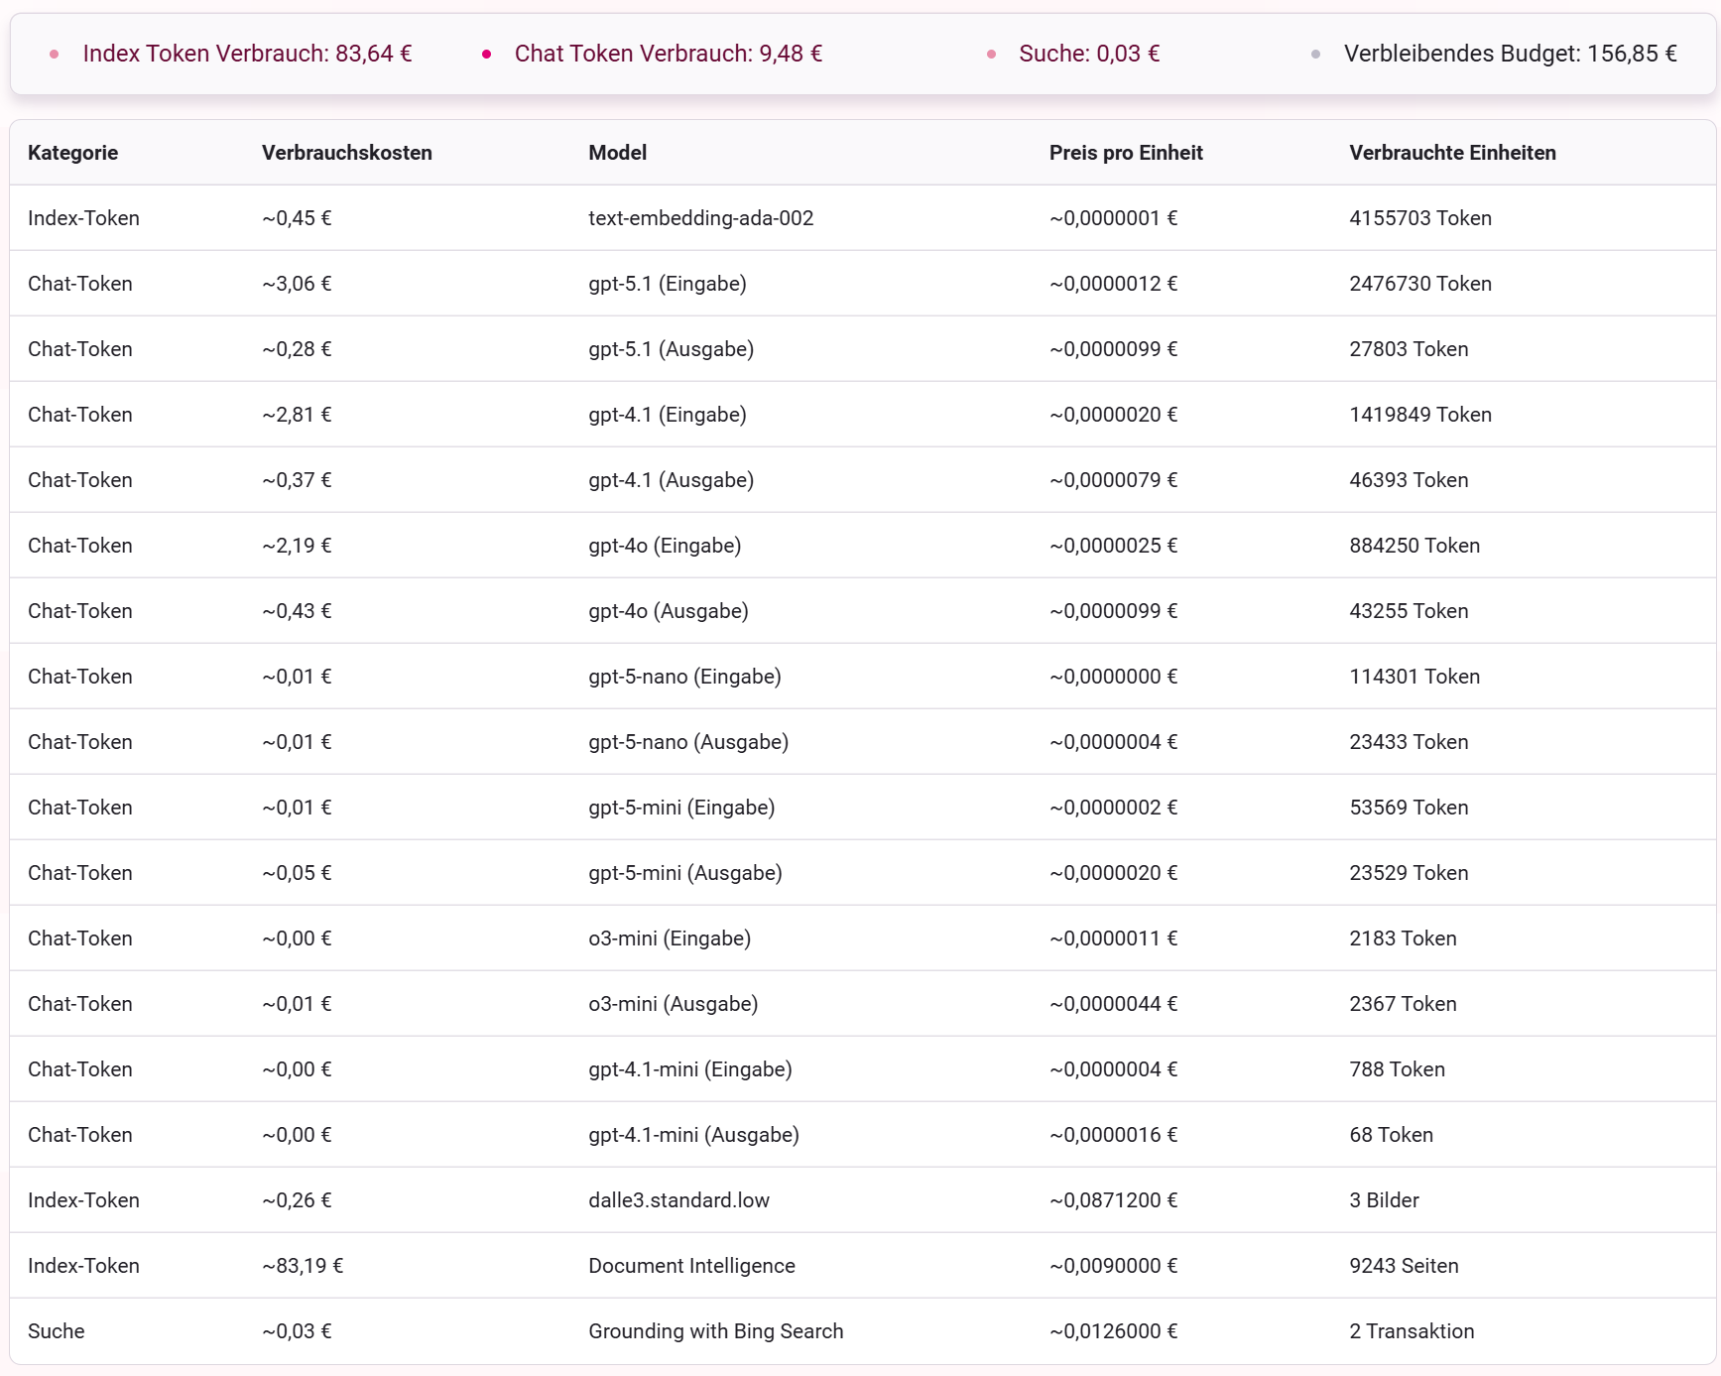
Task: Click the 23529 Token units value
Action: (x=1409, y=873)
